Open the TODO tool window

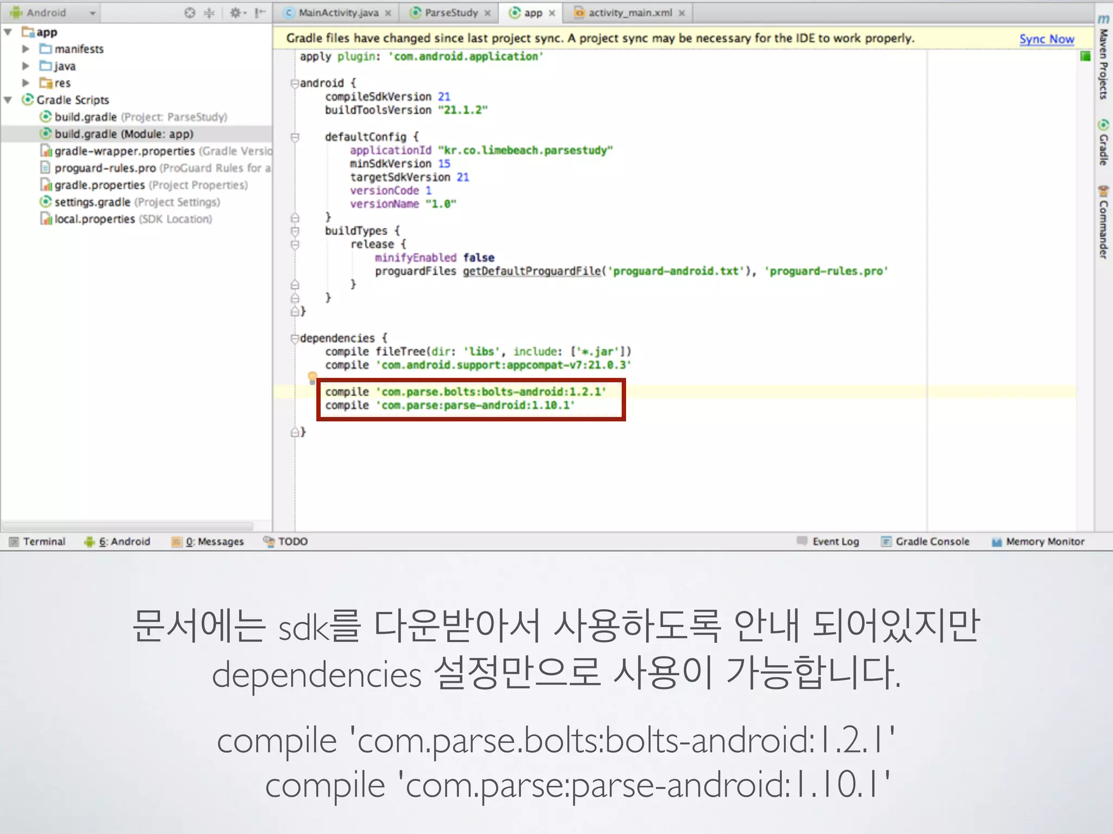click(x=286, y=541)
